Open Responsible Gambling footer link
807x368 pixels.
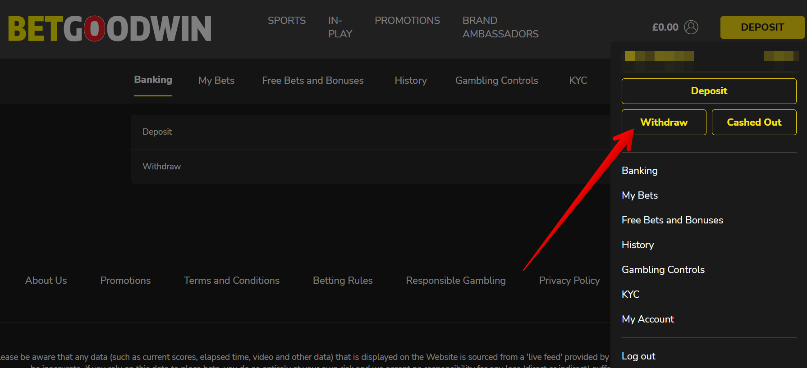[456, 281]
